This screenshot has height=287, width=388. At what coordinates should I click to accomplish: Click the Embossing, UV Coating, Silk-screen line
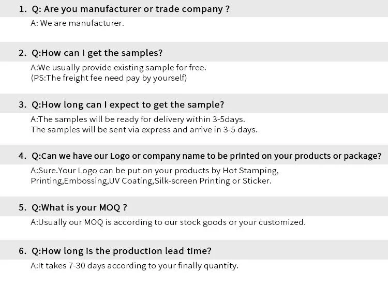click(151, 181)
